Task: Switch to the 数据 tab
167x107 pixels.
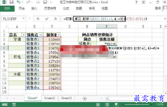Action: coord(79,8)
